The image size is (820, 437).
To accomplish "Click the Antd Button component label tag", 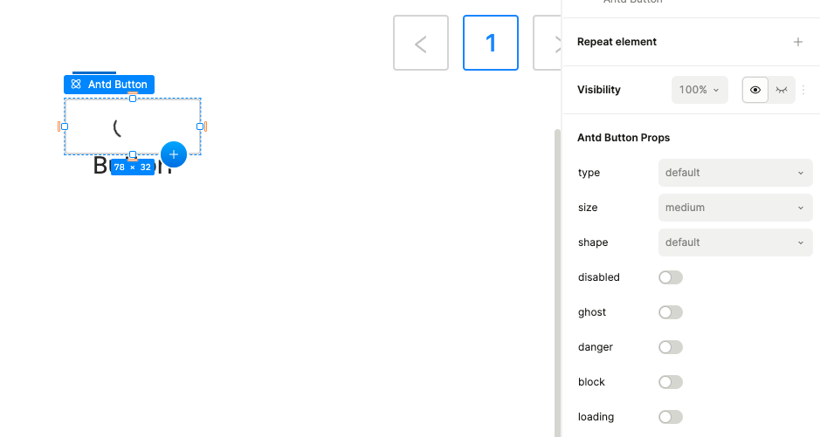I will [x=109, y=85].
